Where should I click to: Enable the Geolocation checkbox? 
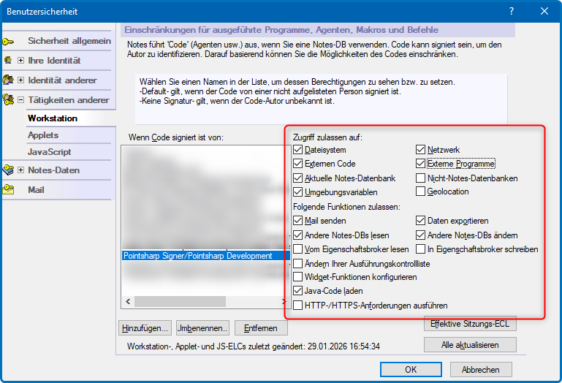coord(421,191)
